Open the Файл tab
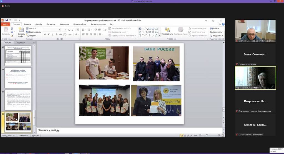 pyautogui.click(x=5, y=24)
